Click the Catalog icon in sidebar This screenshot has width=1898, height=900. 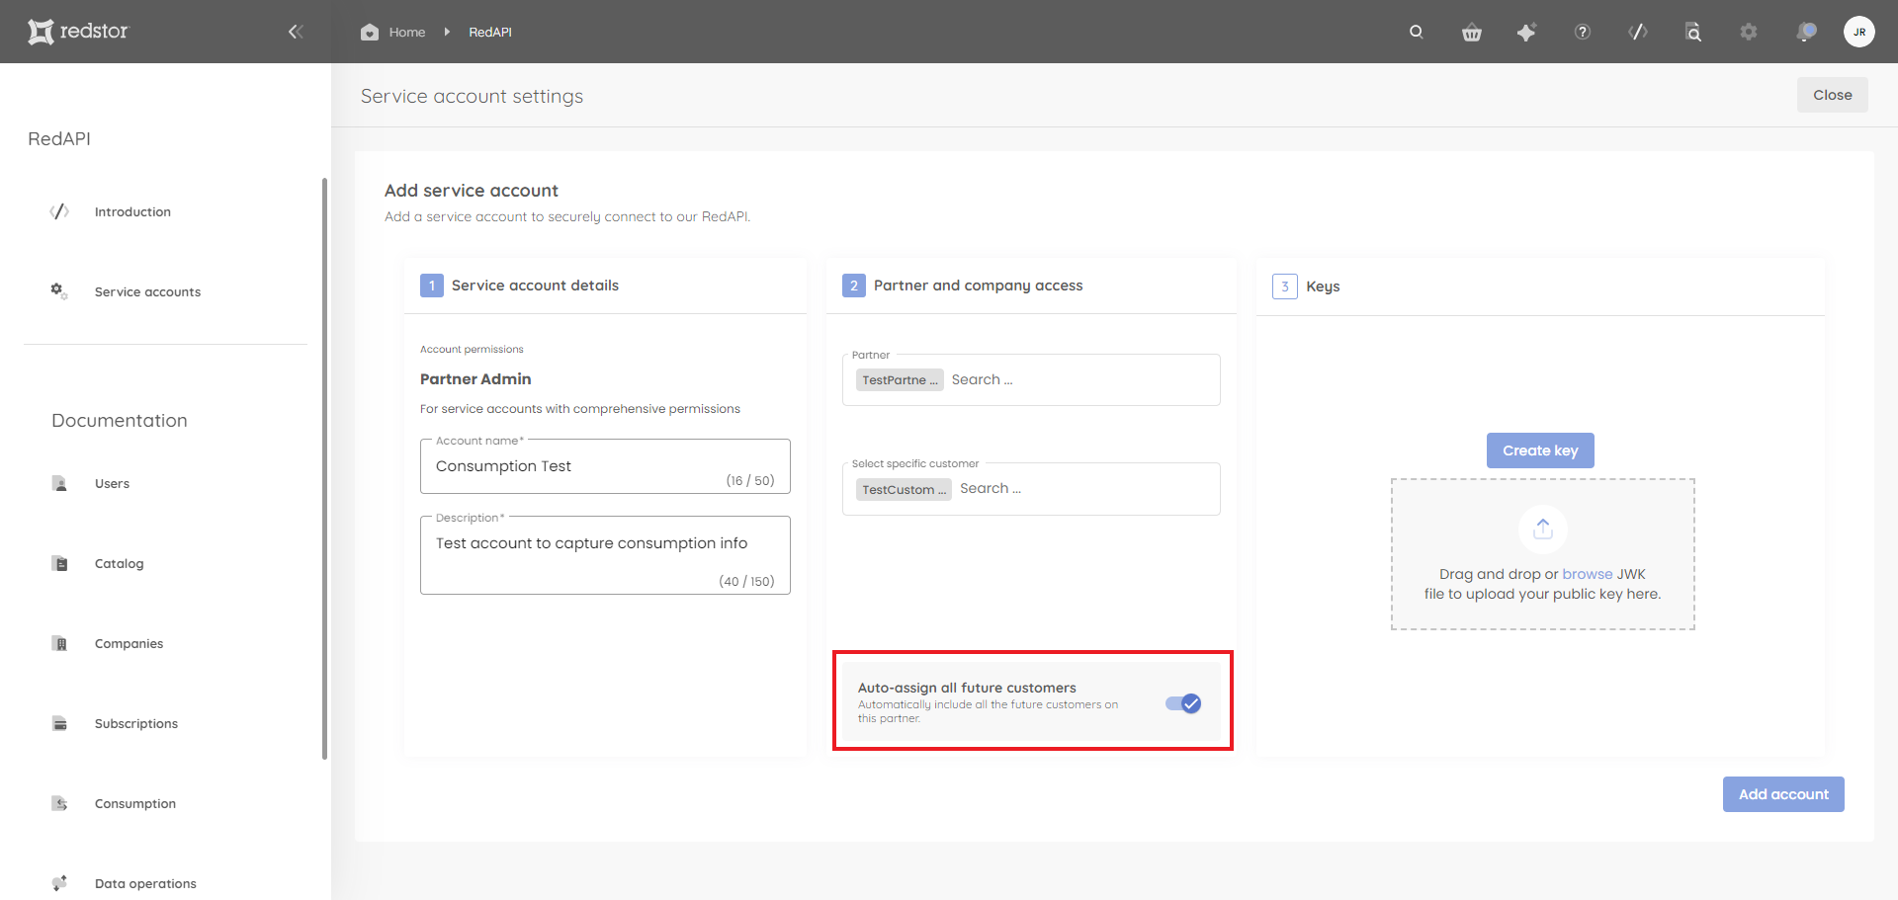59,563
